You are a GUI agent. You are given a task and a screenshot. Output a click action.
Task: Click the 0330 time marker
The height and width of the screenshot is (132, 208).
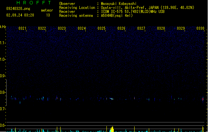coord(200,28)
